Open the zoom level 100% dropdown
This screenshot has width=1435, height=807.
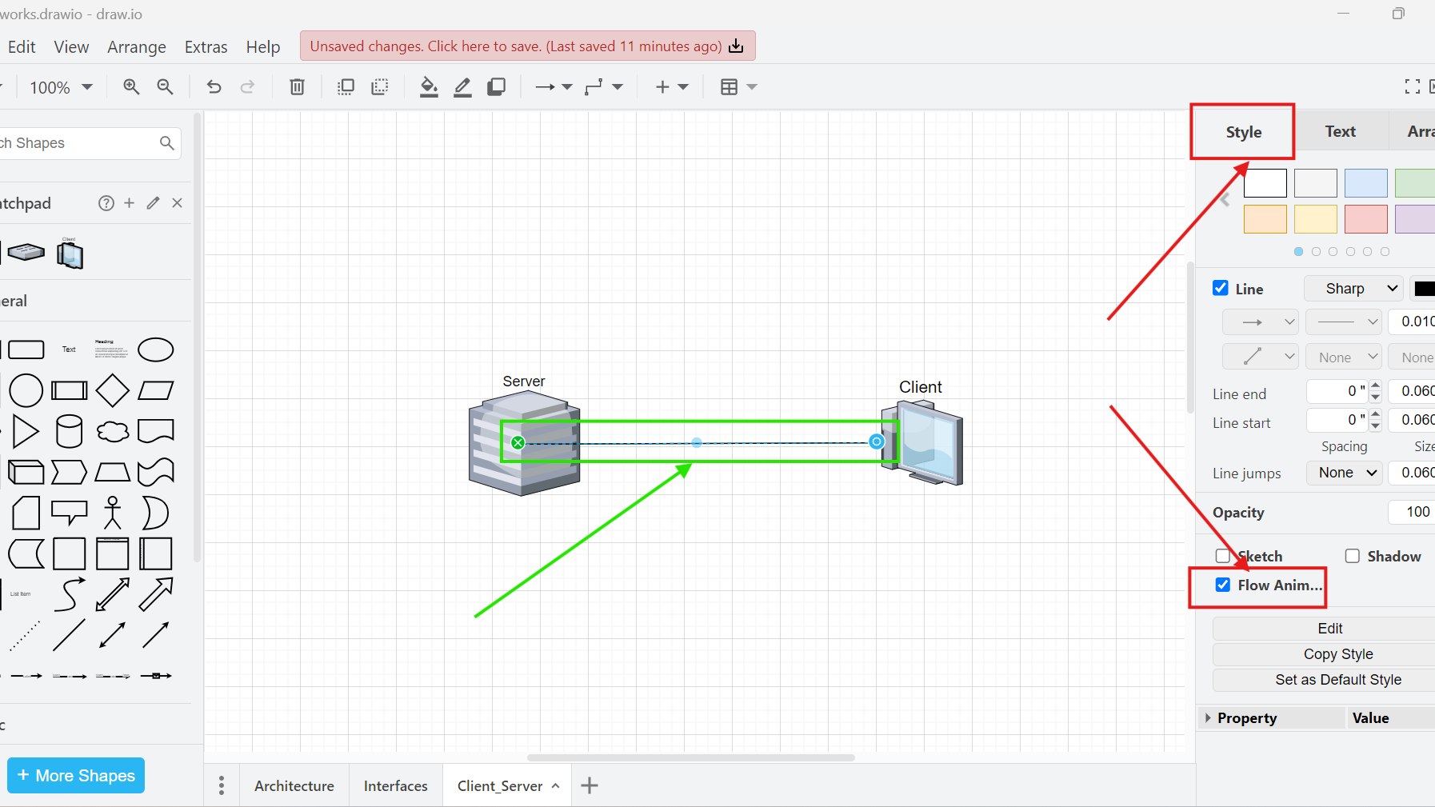60,86
